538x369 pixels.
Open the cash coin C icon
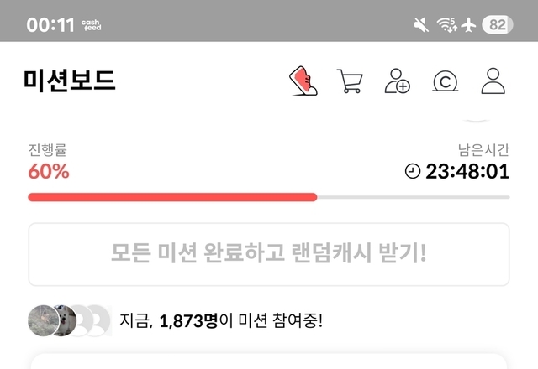coord(445,81)
